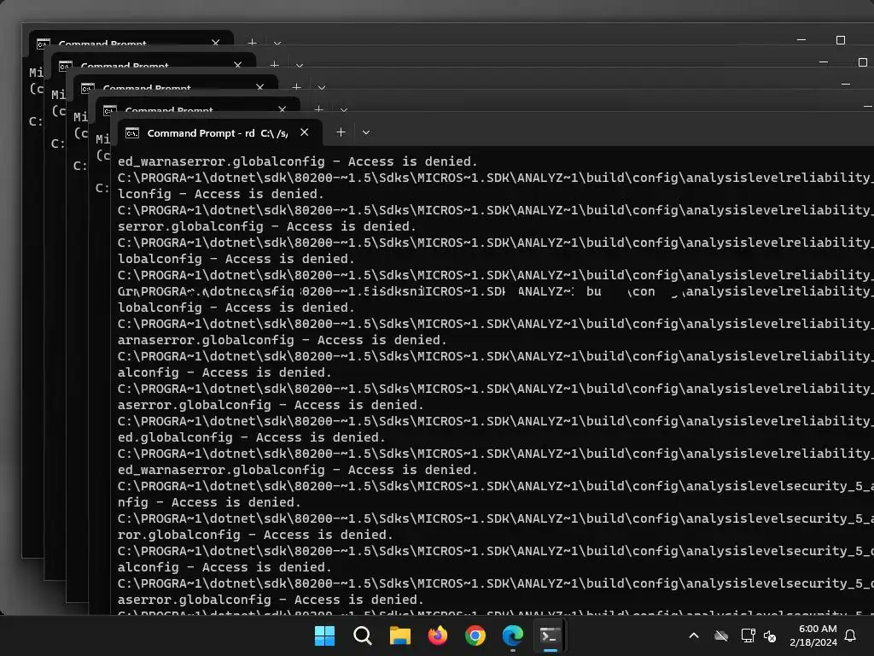
Task: Add a new tab in the third-from-back Command Prompt window
Action: click(x=296, y=87)
